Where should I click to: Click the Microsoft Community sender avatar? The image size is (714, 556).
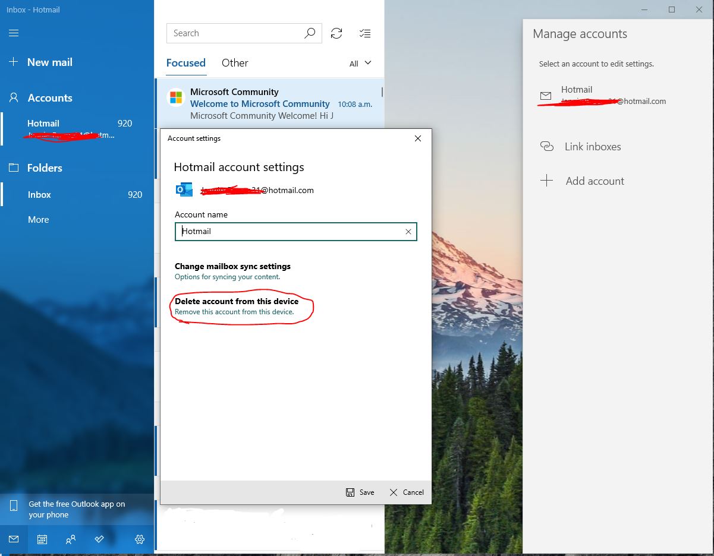pos(176,97)
